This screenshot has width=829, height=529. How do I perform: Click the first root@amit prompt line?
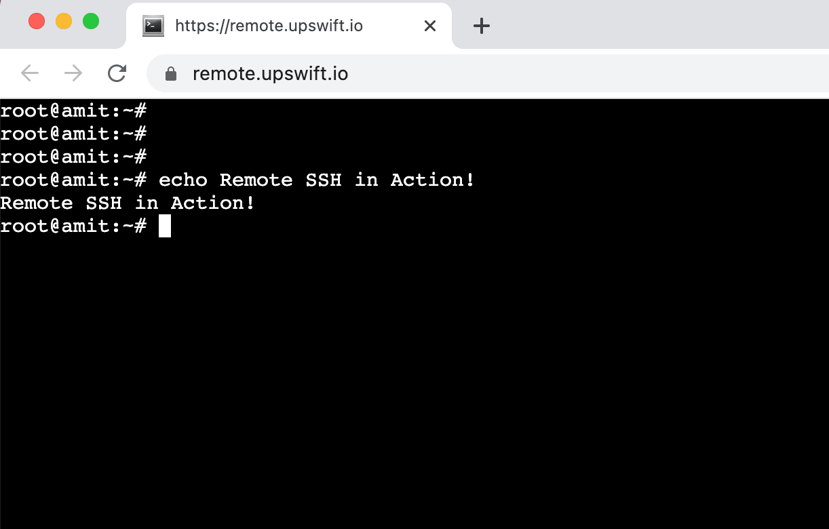pos(73,111)
